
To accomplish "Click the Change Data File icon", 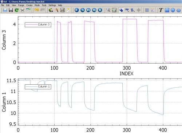I will click(x=68, y=10).
